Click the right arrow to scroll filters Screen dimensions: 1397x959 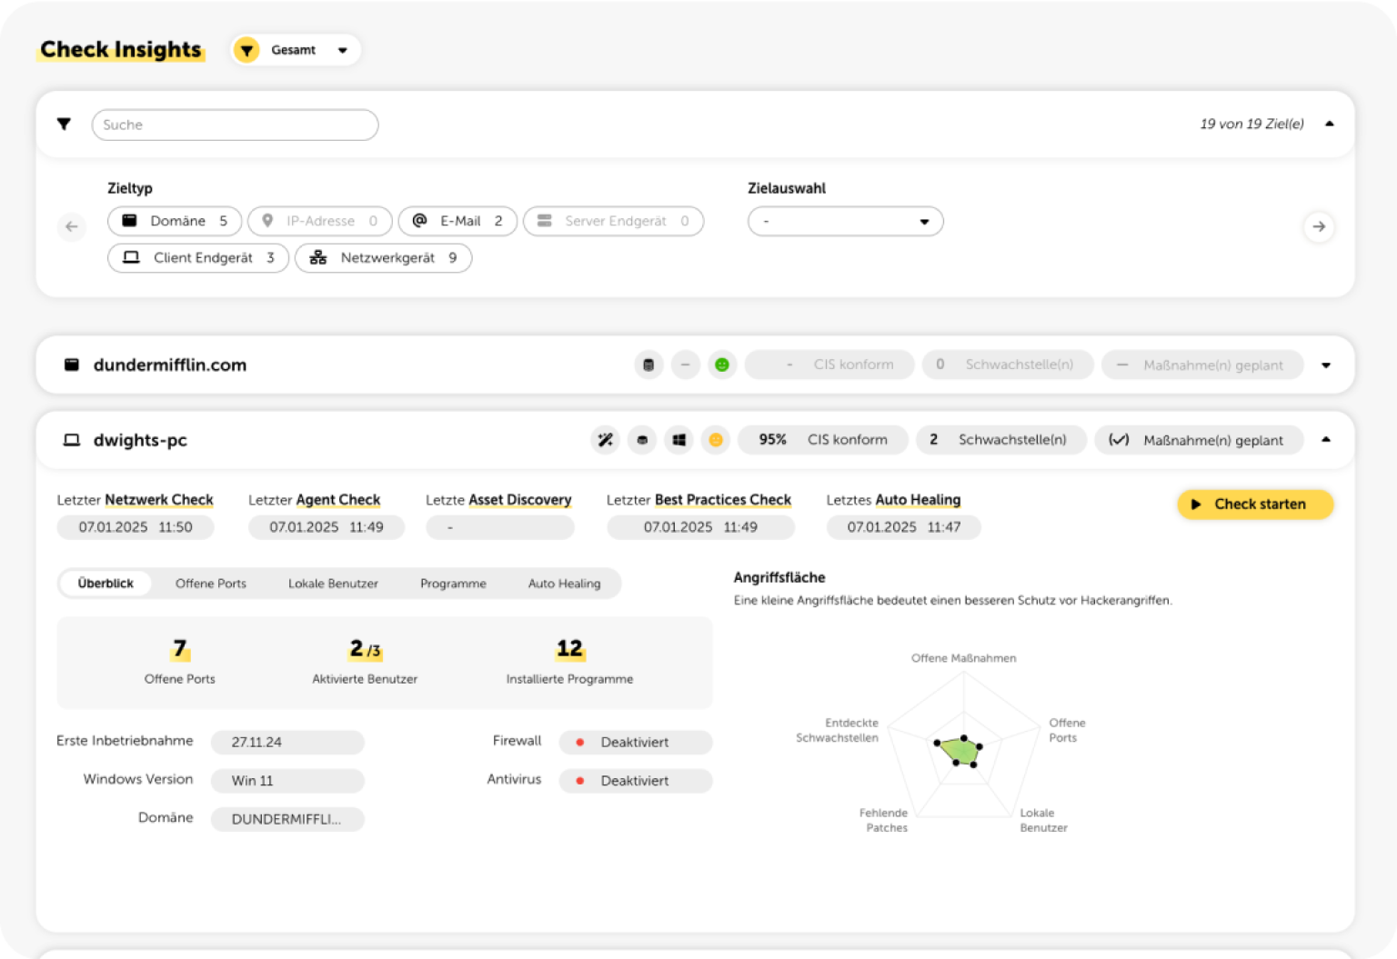click(1318, 226)
